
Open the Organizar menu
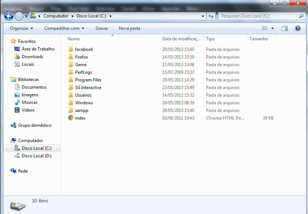point(21,28)
